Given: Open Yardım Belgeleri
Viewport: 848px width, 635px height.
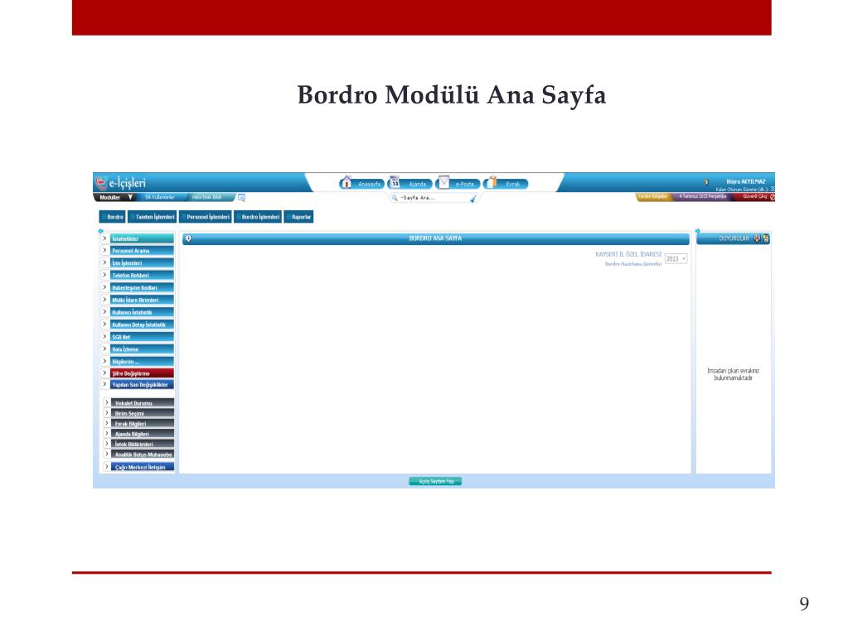Looking at the screenshot, I should tap(652, 197).
